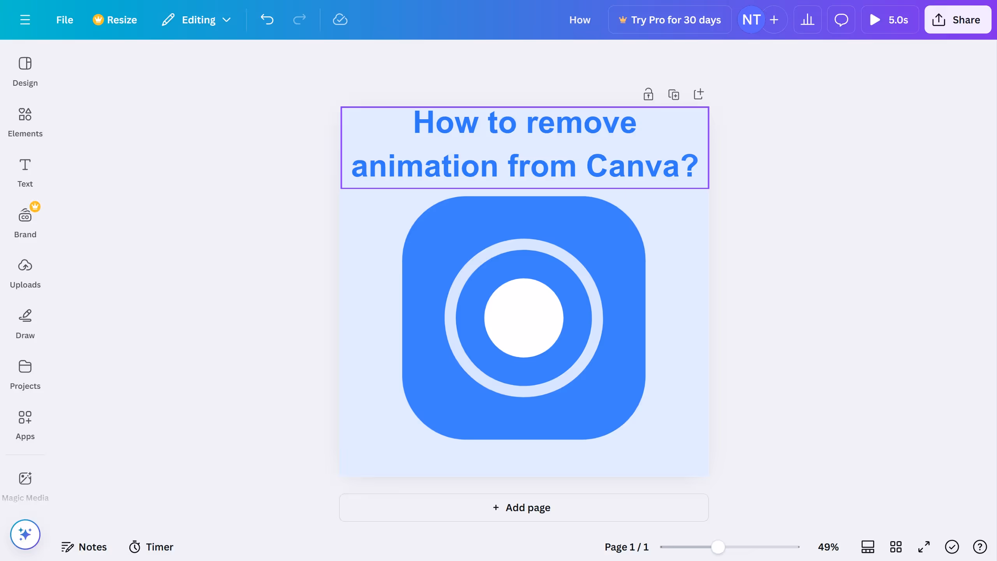Lock the current page
Image resolution: width=997 pixels, height=561 pixels.
point(648,94)
